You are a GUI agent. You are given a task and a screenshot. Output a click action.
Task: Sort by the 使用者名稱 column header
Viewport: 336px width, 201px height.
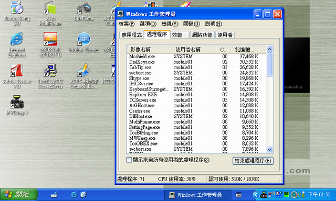pyautogui.click(x=194, y=50)
